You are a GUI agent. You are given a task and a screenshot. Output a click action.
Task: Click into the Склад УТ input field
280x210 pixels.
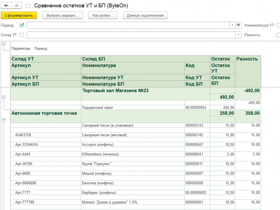(131, 35)
